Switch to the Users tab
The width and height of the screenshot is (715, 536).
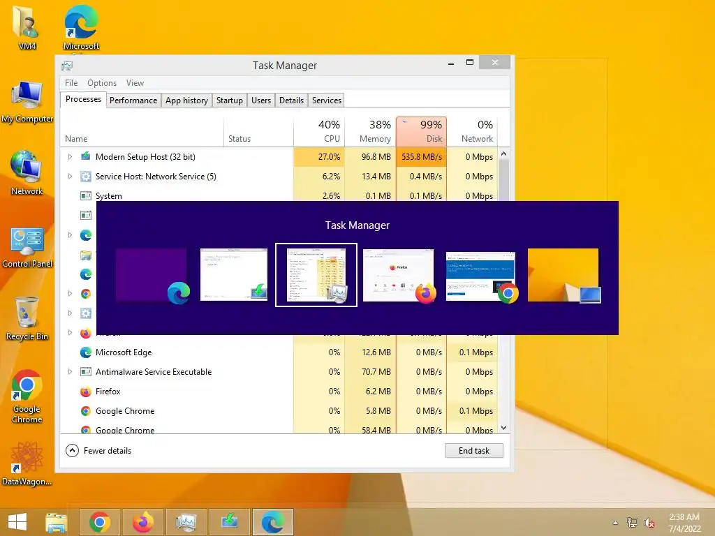pyautogui.click(x=261, y=100)
